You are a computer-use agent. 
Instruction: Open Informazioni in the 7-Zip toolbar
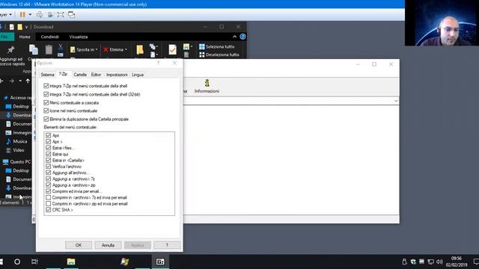[x=207, y=87]
